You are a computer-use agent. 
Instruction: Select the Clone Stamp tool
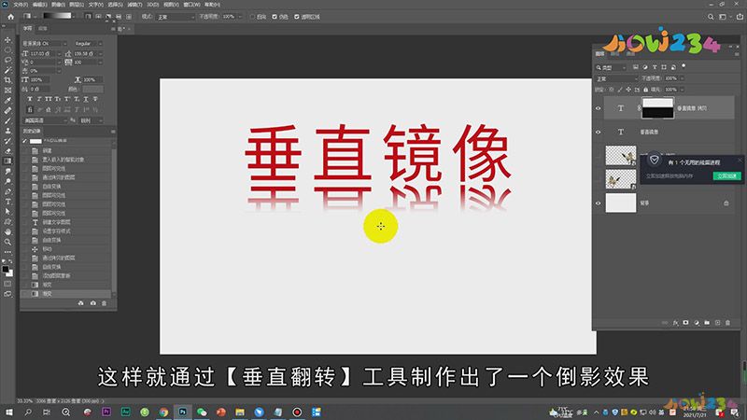(7, 131)
